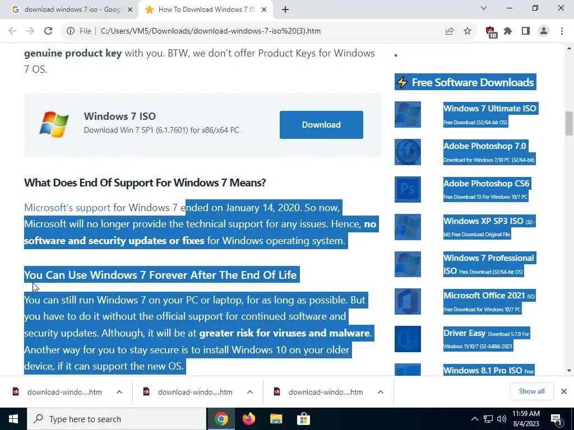This screenshot has width=574, height=430.
Task: Click heading 'You Can Use Windows 7 Forever'
Action: click(x=160, y=275)
